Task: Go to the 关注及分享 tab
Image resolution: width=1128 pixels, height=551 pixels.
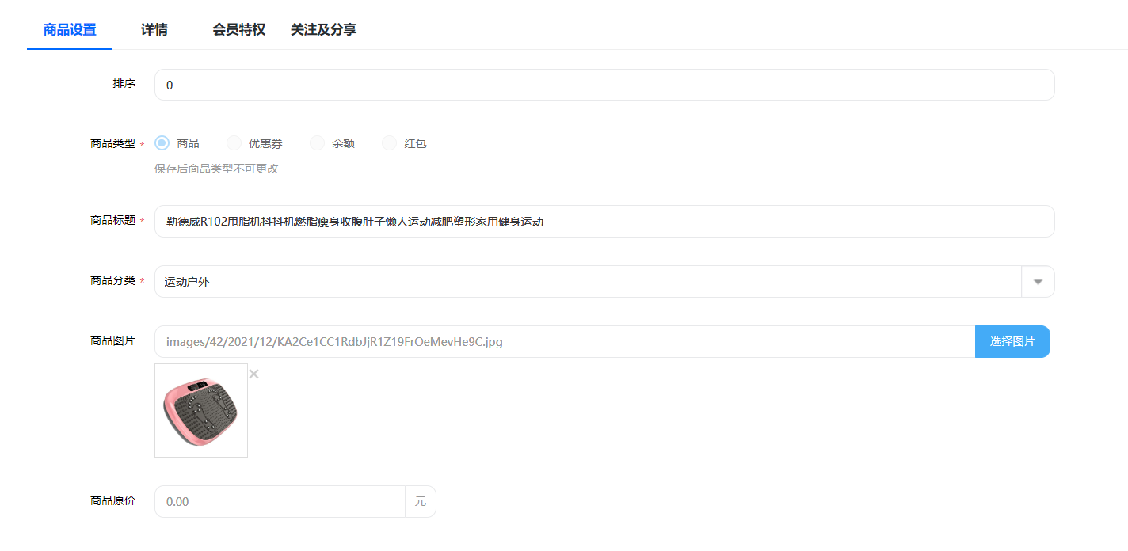Action: click(323, 30)
